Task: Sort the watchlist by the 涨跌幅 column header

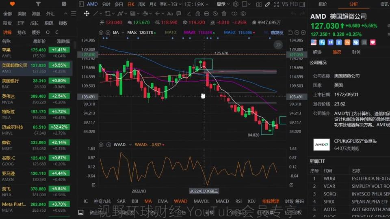Action: click(x=63, y=41)
